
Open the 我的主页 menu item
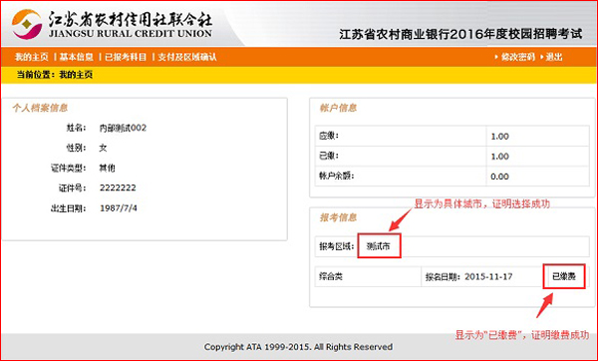point(32,57)
